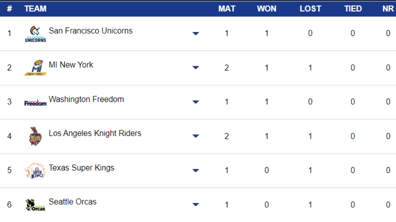Click the MAT column header

point(227,9)
